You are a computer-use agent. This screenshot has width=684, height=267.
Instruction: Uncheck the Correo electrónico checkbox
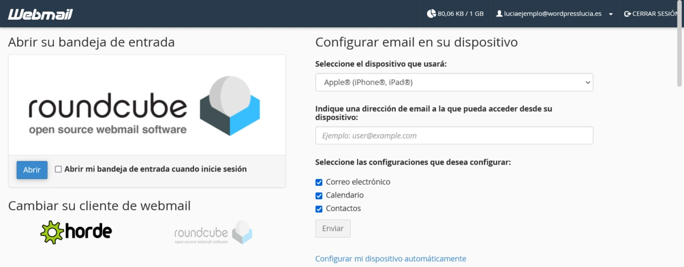(319, 182)
